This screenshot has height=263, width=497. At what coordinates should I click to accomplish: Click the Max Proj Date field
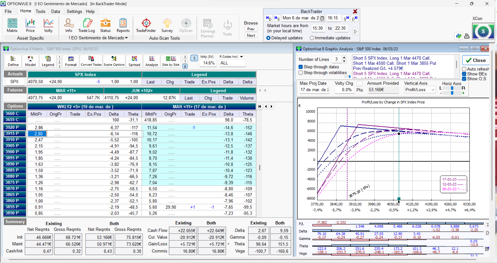pyautogui.click(x=314, y=90)
